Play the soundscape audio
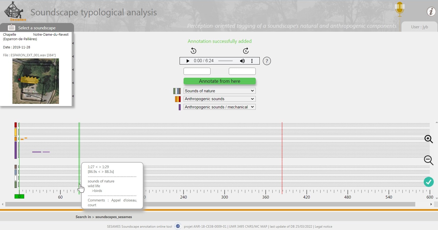 click(x=188, y=61)
